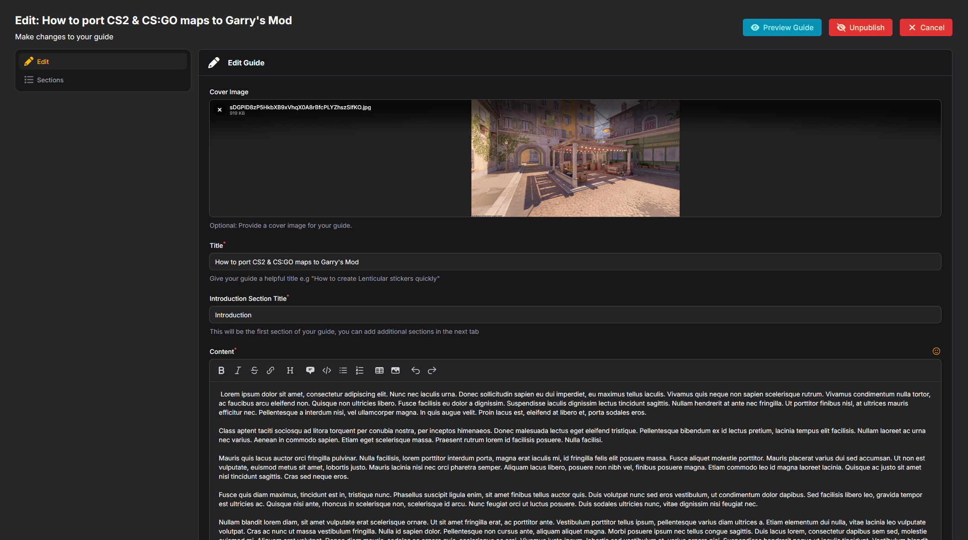Toggle bold formatting in content editor
Screen dimensions: 968x540
coord(222,370)
